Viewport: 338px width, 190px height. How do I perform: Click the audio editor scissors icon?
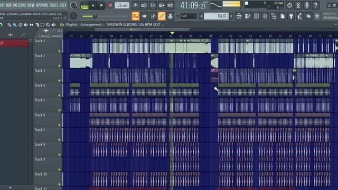(x=298, y=5)
